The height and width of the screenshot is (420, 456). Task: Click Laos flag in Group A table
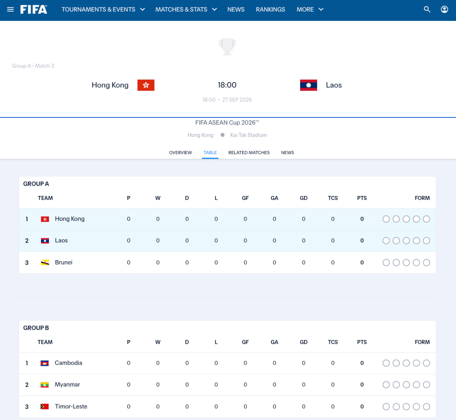45,241
